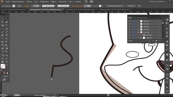Image resolution: width=173 pixels, height=97 pixels.
Task: Open the Эффект menu
Action: [x=54, y=2]
